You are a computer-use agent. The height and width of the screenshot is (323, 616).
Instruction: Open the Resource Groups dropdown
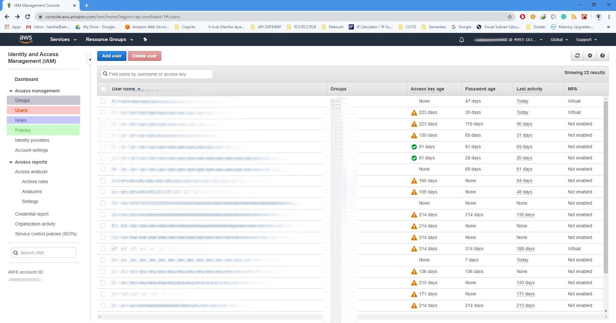pos(109,39)
